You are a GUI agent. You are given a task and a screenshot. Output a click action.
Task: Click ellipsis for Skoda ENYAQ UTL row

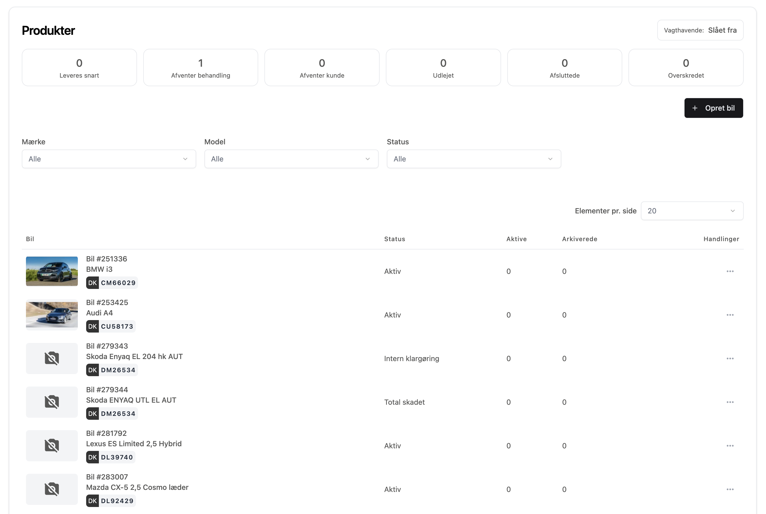click(x=730, y=402)
